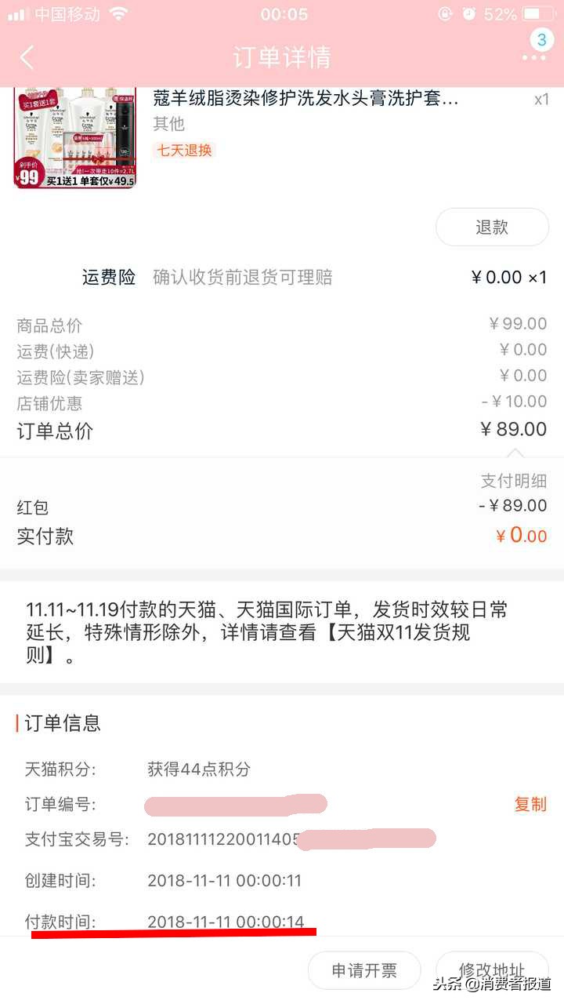Tap the cellular signal bars icon
This screenshot has height=1004, width=564.
pyautogui.click(x=17, y=14)
